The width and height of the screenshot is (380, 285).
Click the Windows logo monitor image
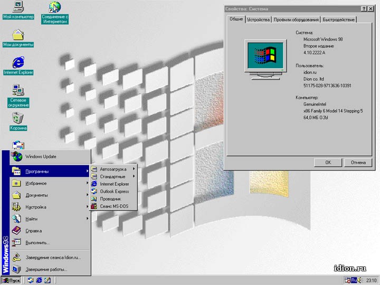tap(265, 60)
